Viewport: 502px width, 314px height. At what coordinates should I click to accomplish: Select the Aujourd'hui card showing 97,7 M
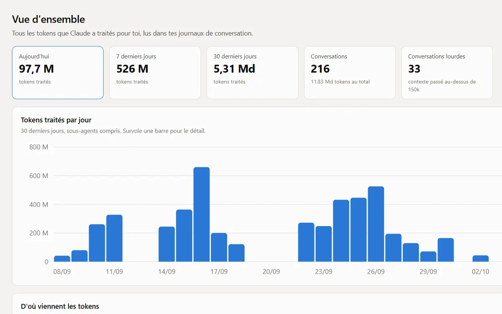pyautogui.click(x=58, y=72)
